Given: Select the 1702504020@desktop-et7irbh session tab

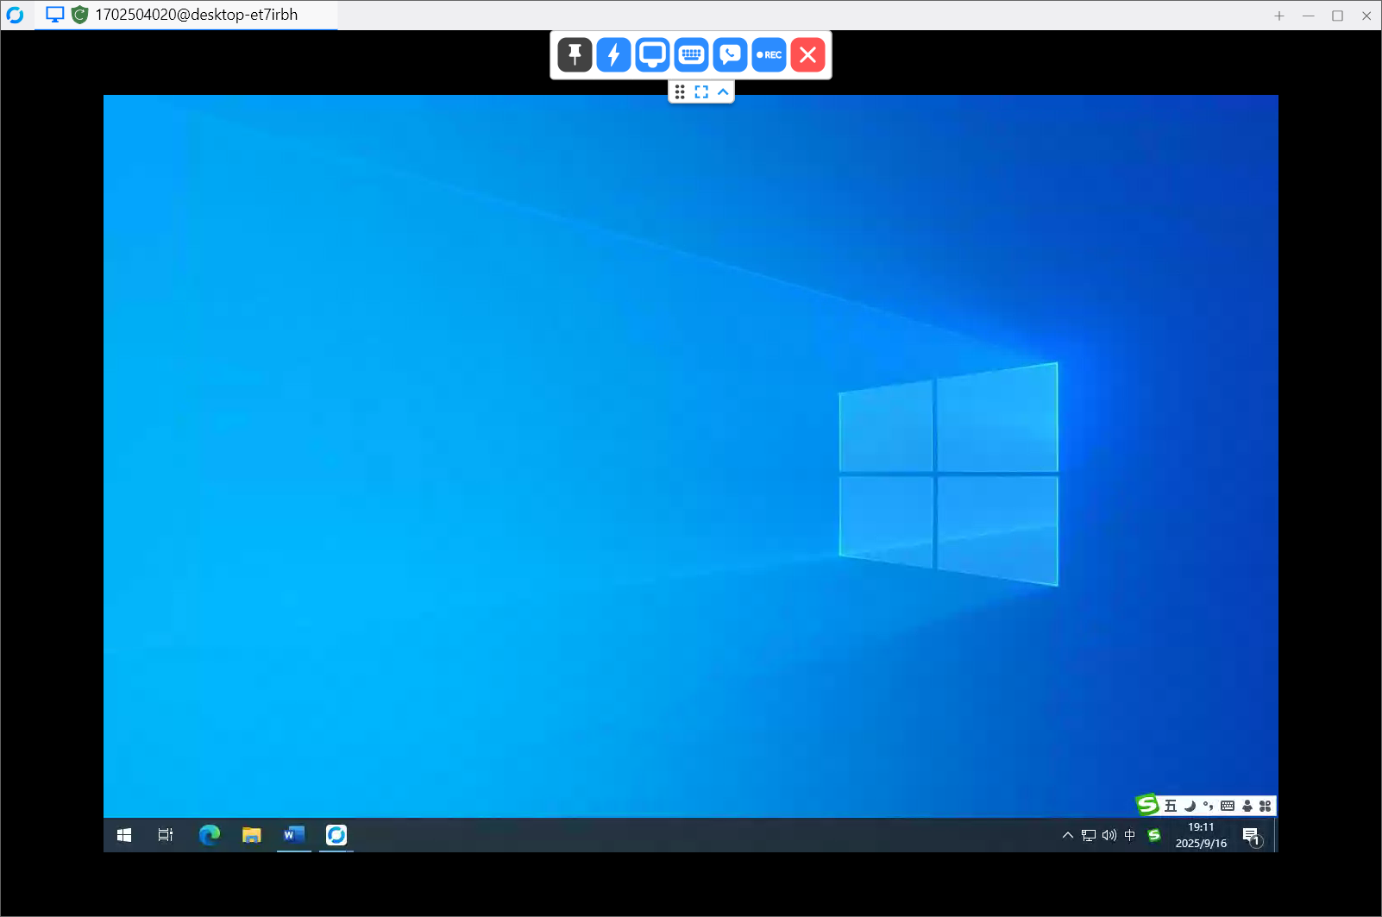Looking at the screenshot, I should [186, 15].
